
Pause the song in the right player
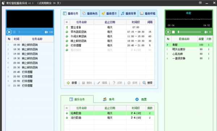168,32
